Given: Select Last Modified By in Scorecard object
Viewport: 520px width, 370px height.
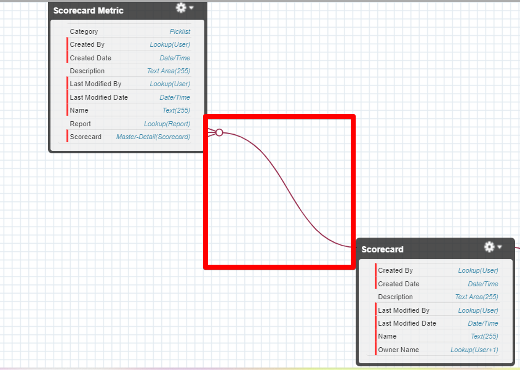Looking at the screenshot, I should tap(437, 310).
